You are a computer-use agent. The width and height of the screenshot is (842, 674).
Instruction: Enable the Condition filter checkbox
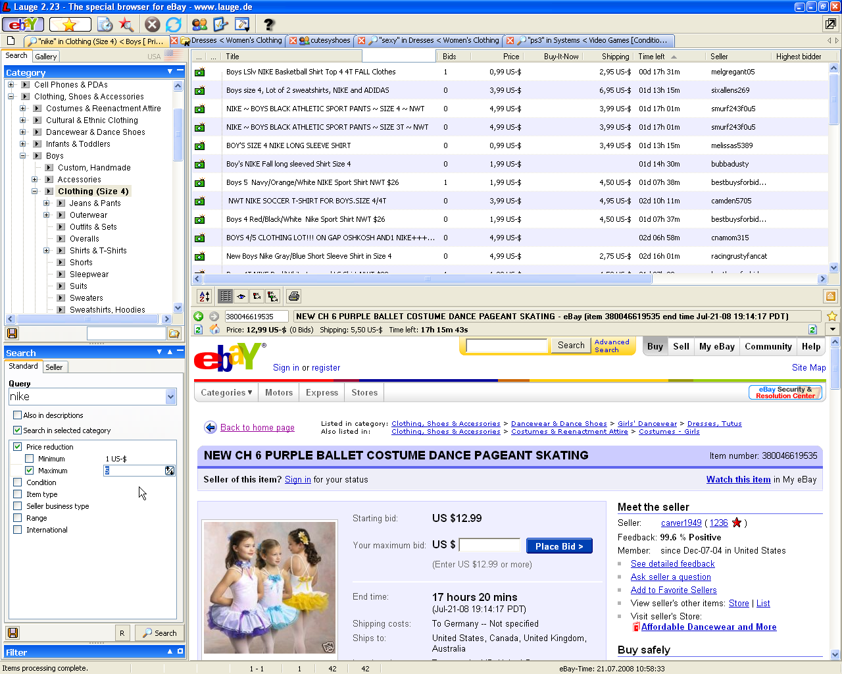pyautogui.click(x=18, y=482)
